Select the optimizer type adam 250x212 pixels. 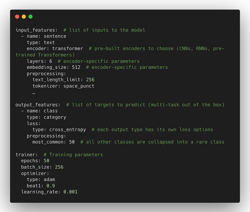pos(49,179)
